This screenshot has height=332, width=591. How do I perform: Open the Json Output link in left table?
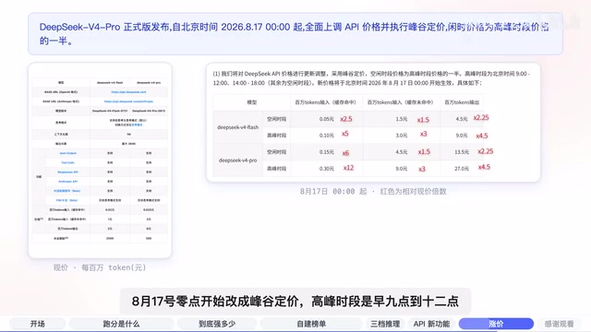67,153
